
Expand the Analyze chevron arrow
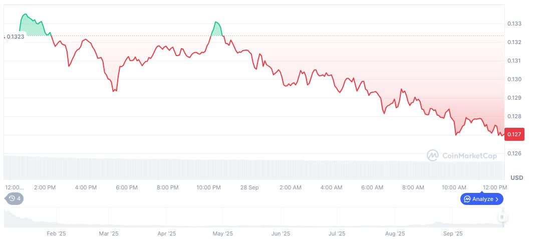coord(497,199)
